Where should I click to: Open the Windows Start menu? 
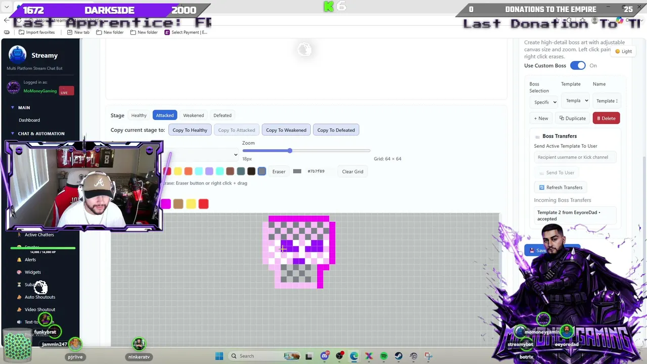(x=219, y=356)
